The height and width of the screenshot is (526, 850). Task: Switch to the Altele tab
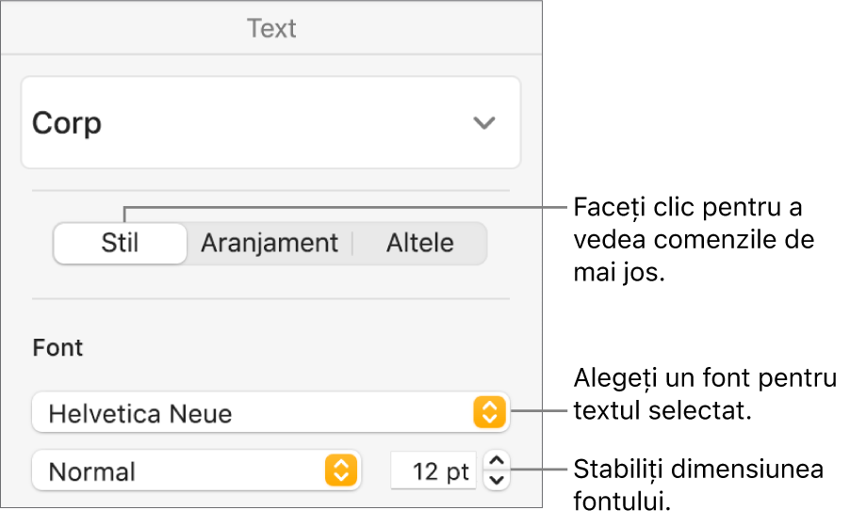(420, 243)
